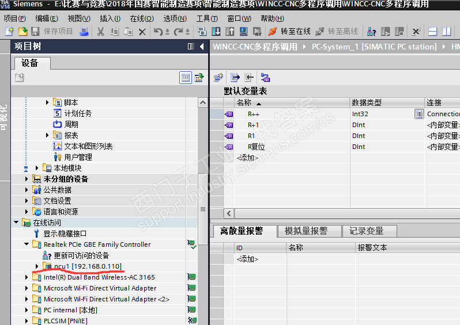The height and width of the screenshot is (325, 460).
Task: Collapse the 在线访问 node
Action: pyautogui.click(x=16, y=223)
